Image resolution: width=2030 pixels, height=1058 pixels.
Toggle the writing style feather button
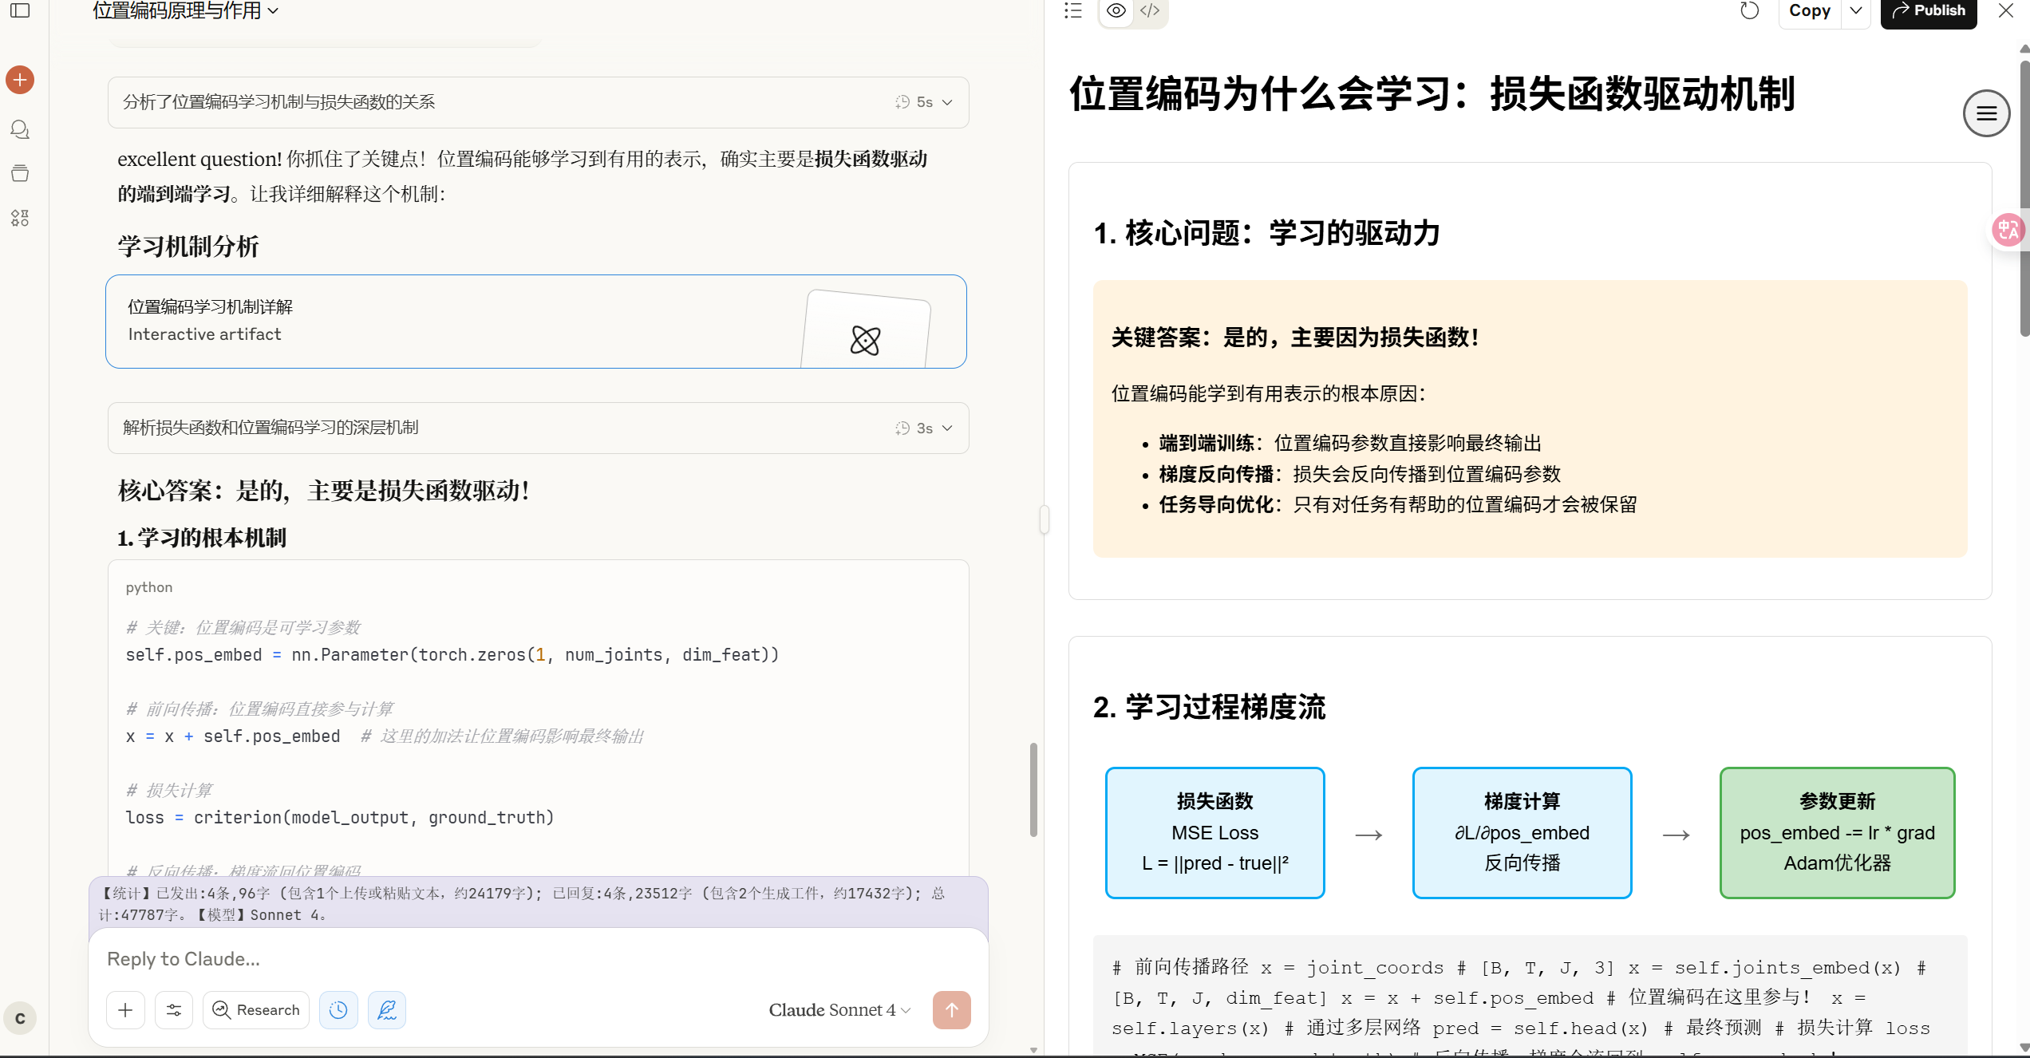[x=387, y=1010]
